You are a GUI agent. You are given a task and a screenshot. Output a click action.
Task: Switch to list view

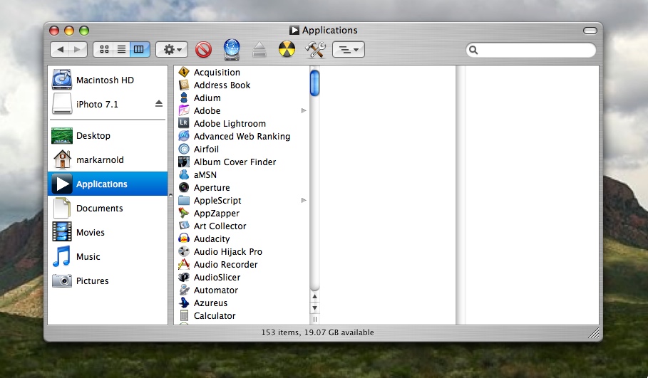pyautogui.click(x=121, y=50)
